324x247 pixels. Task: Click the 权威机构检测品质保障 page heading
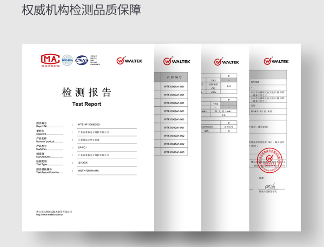pos(81,10)
